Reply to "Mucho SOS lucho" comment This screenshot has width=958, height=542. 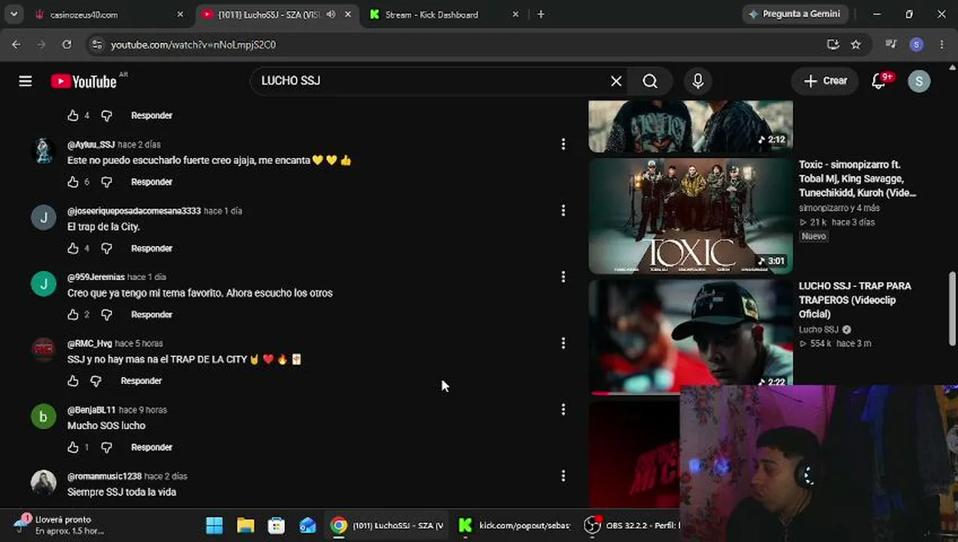point(151,447)
